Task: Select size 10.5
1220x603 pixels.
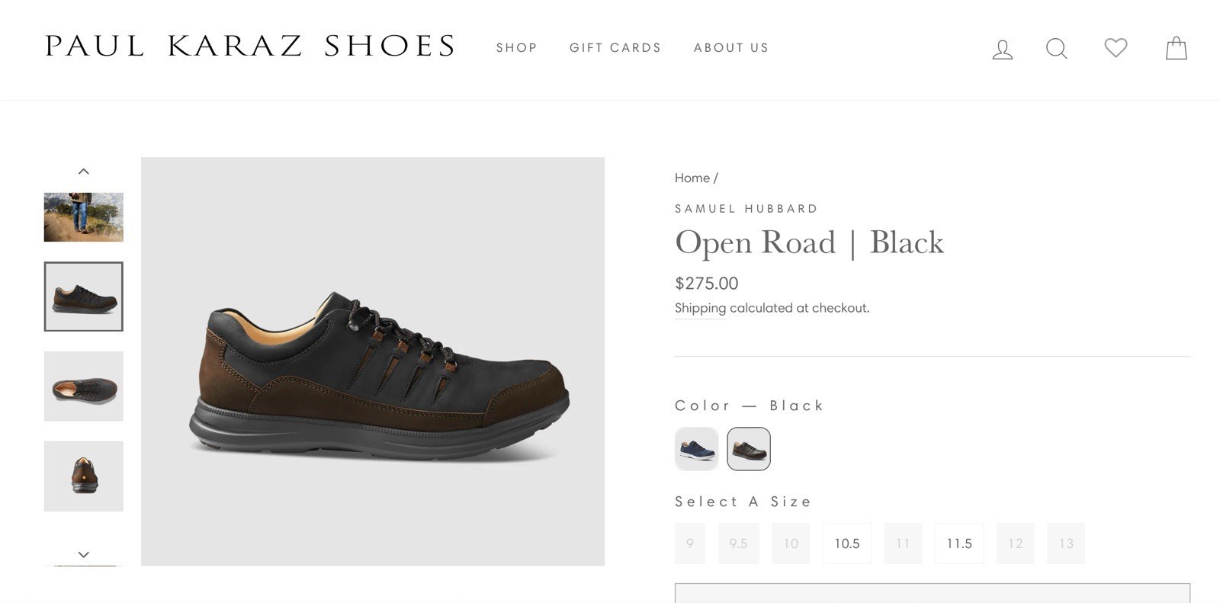Action: pyautogui.click(x=847, y=544)
